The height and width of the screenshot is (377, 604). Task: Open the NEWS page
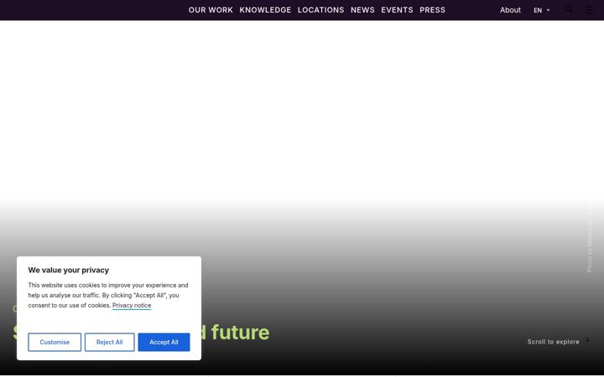coord(362,10)
